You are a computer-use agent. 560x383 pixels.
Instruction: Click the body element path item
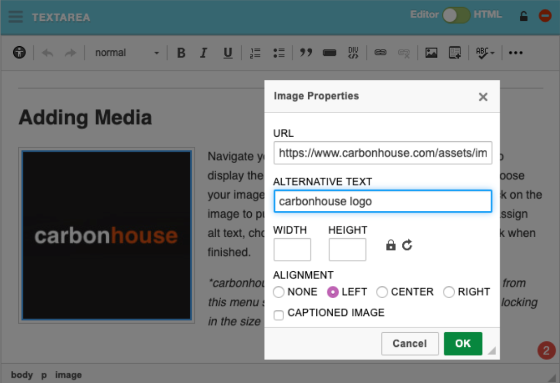22,375
